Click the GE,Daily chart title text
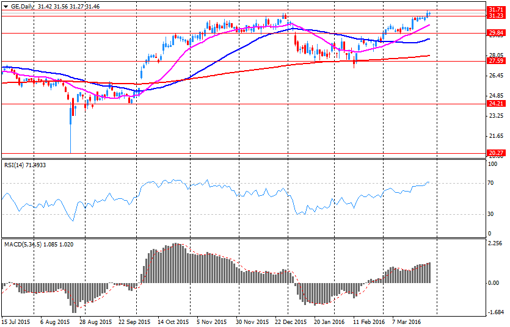The image size is (510, 327). point(22,7)
